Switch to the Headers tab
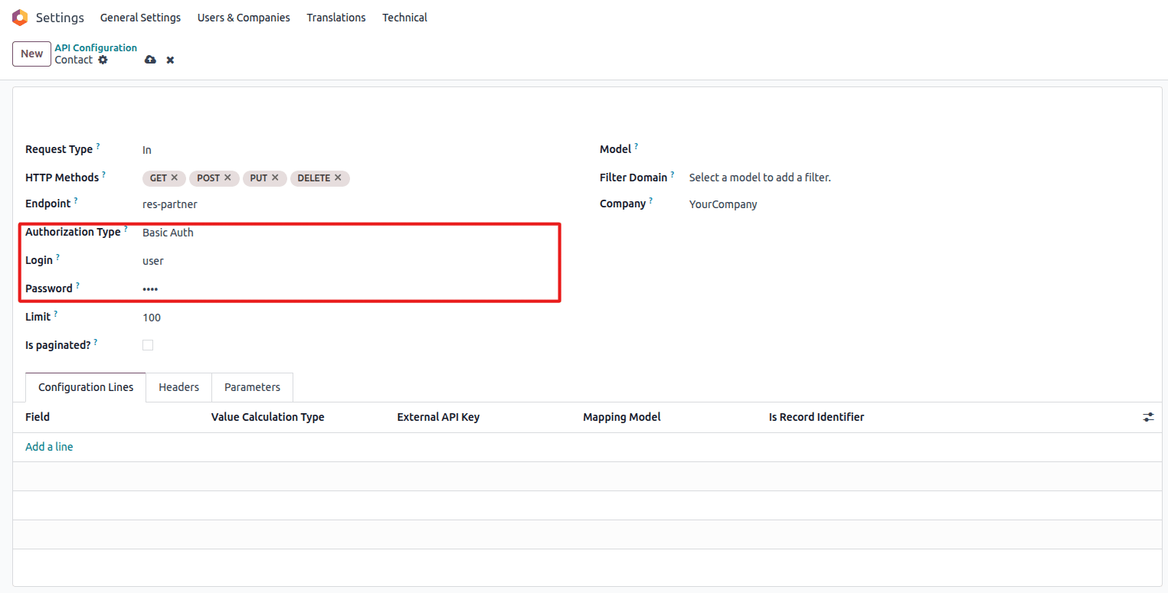 pos(178,387)
